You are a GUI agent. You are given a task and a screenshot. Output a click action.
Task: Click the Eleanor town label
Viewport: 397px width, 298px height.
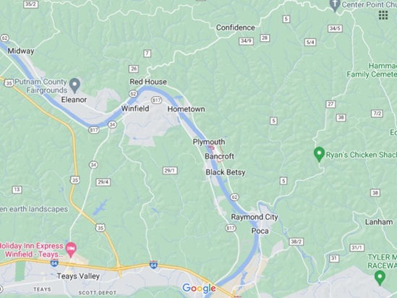(74, 100)
